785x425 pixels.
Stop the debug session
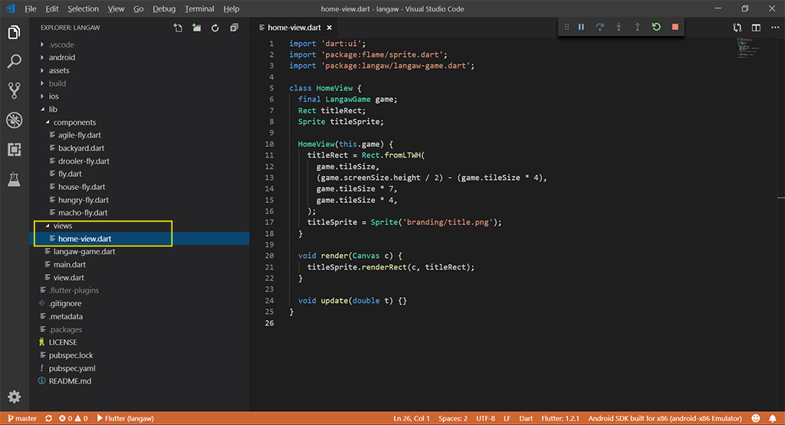(x=675, y=27)
